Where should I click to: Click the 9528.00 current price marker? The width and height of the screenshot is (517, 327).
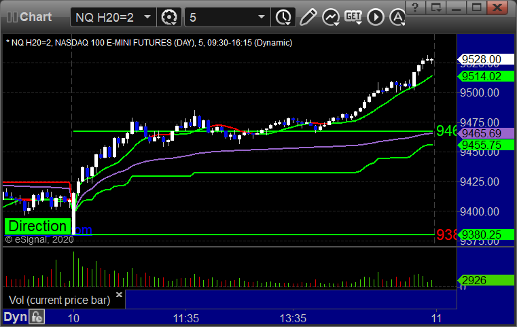coord(485,59)
